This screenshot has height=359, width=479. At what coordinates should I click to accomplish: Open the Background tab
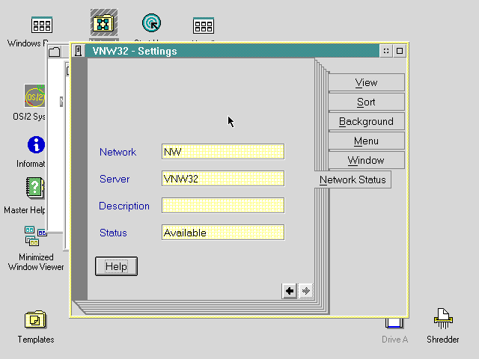[366, 121]
